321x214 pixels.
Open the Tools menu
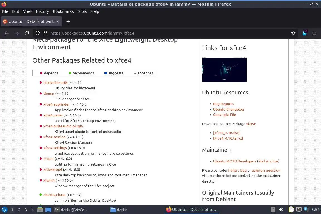[x=82, y=11]
